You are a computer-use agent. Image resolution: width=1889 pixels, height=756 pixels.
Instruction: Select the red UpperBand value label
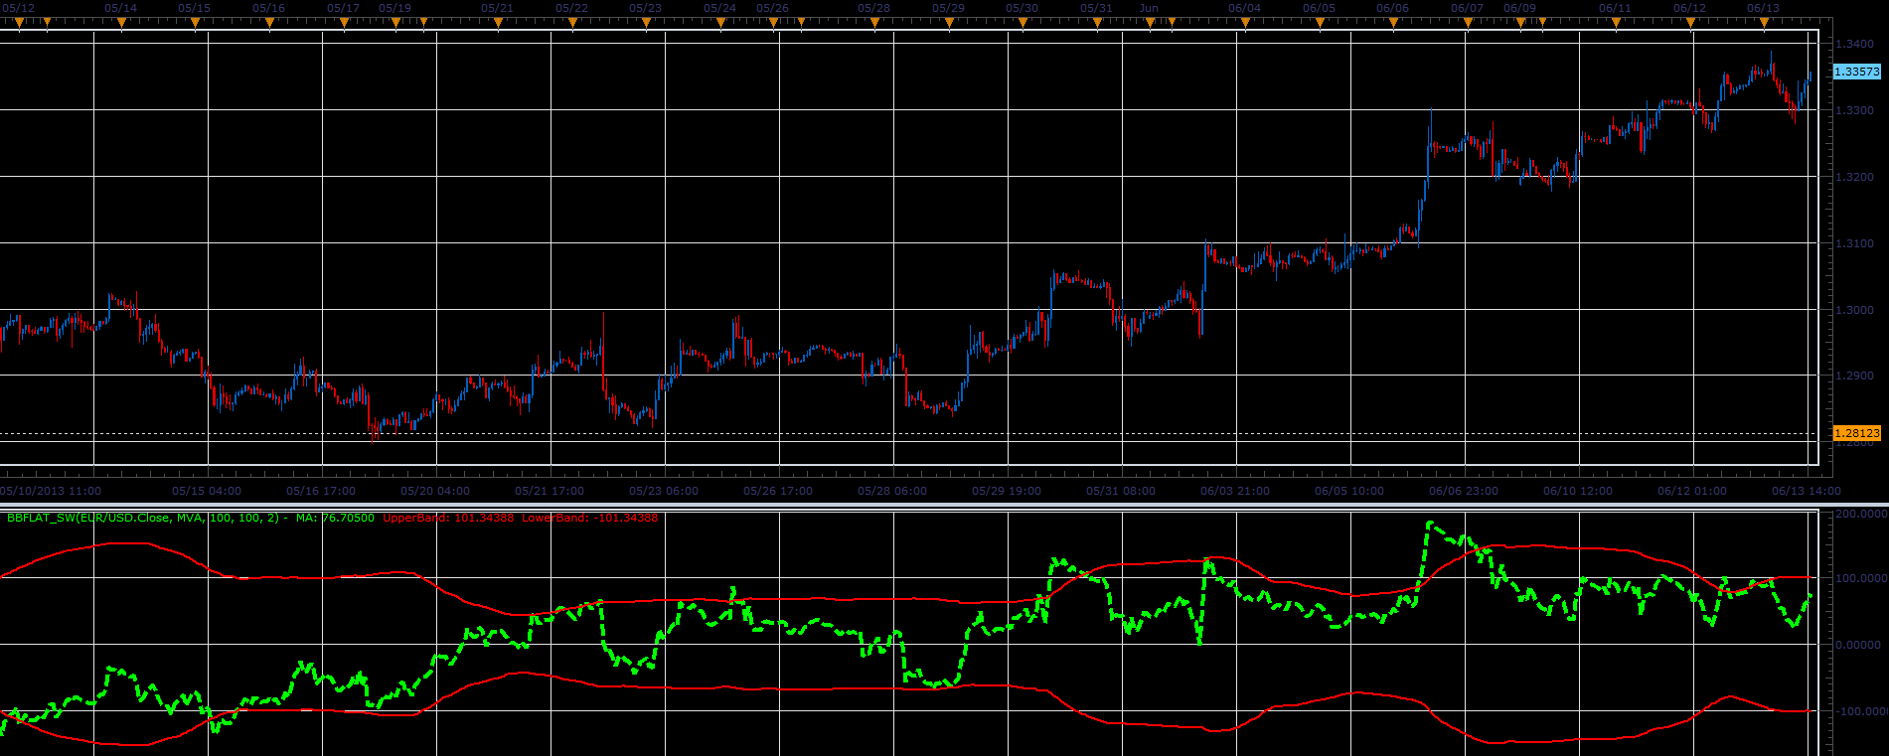(448, 518)
